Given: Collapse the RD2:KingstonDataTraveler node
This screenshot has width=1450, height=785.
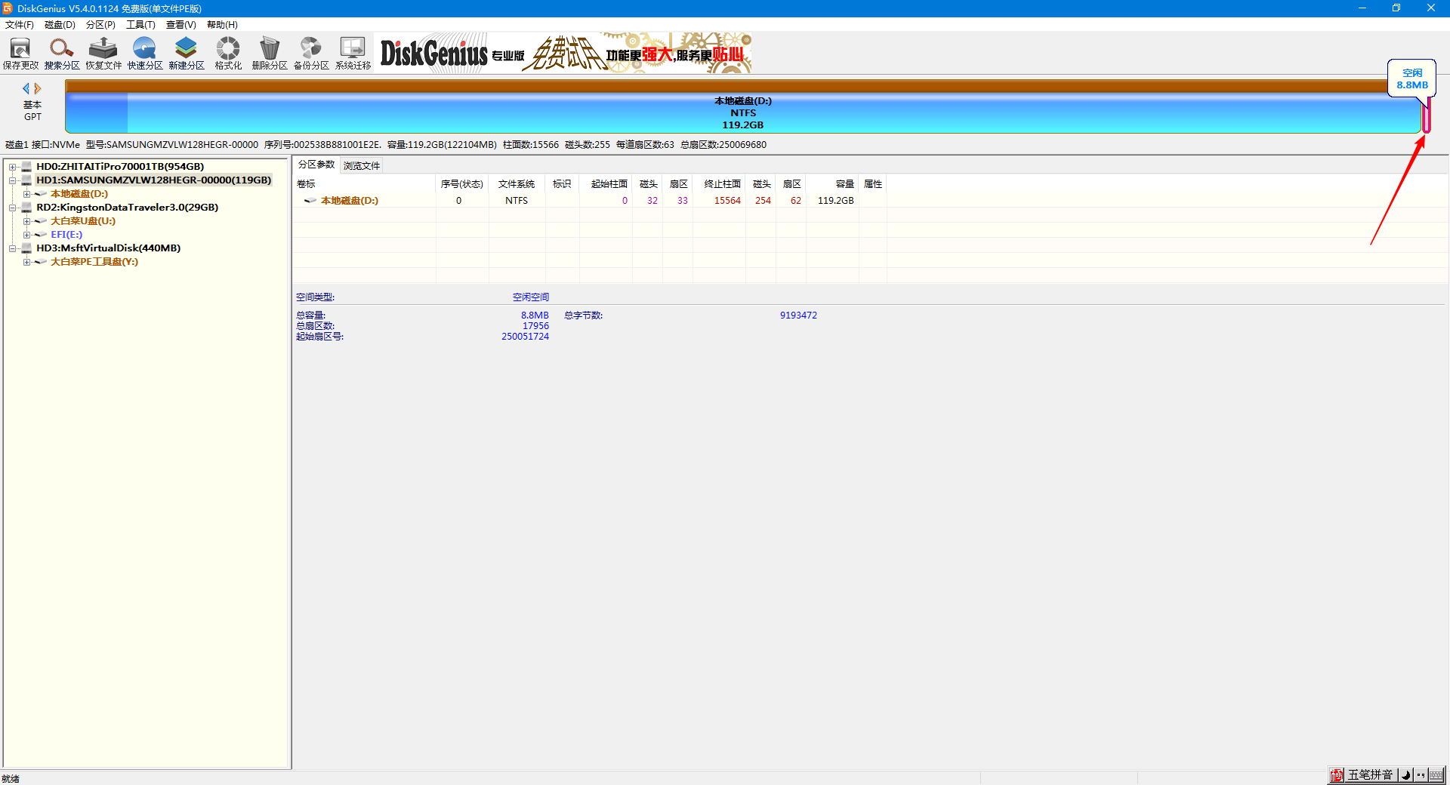Looking at the screenshot, I should 13,208.
